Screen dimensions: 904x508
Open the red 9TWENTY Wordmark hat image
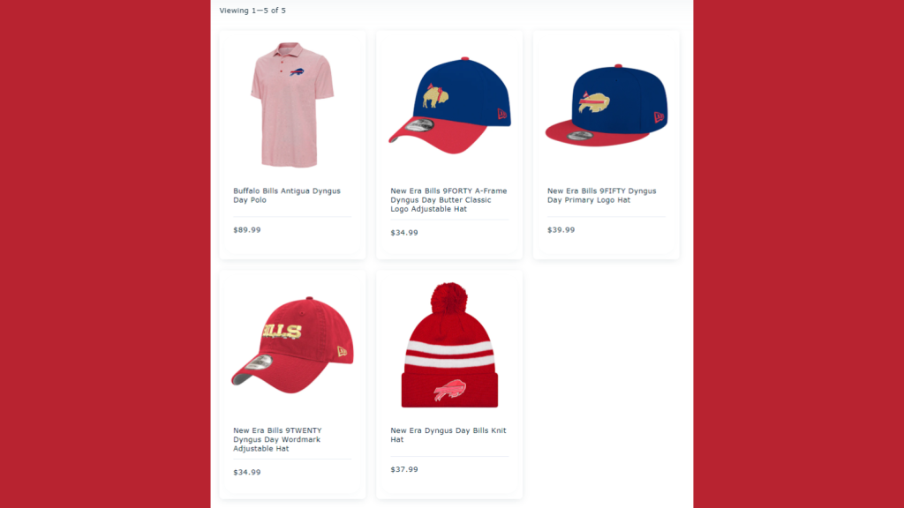292,345
